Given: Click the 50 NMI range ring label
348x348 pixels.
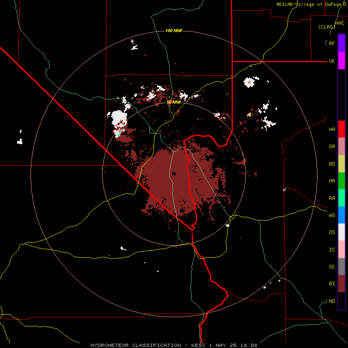Looking at the screenshot, I should 174,102.
